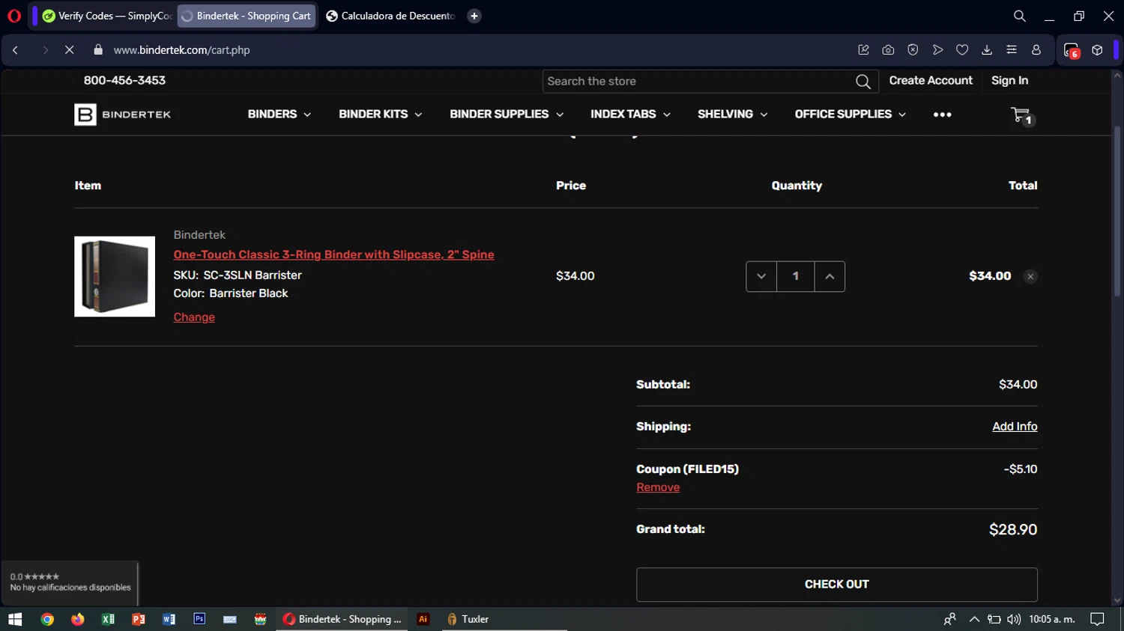1124x631 pixels.
Task: Open the ad blocker shield icon
Action: point(913,50)
